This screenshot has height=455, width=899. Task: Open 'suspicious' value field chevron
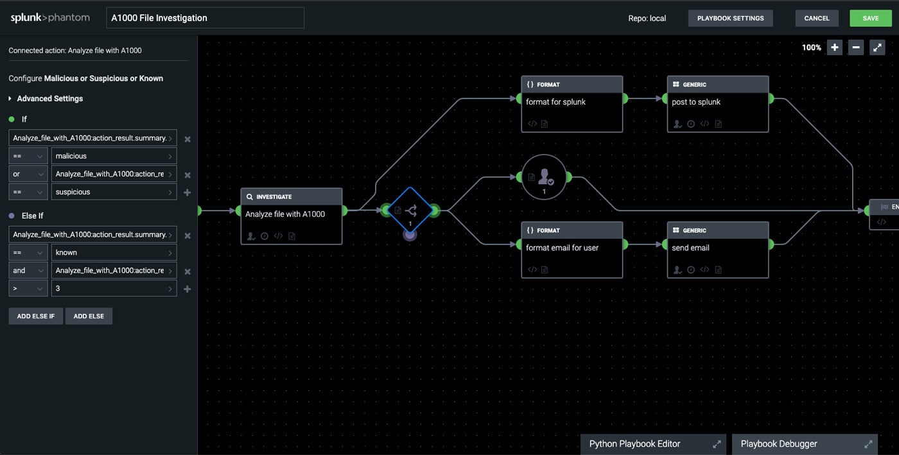[x=170, y=192]
